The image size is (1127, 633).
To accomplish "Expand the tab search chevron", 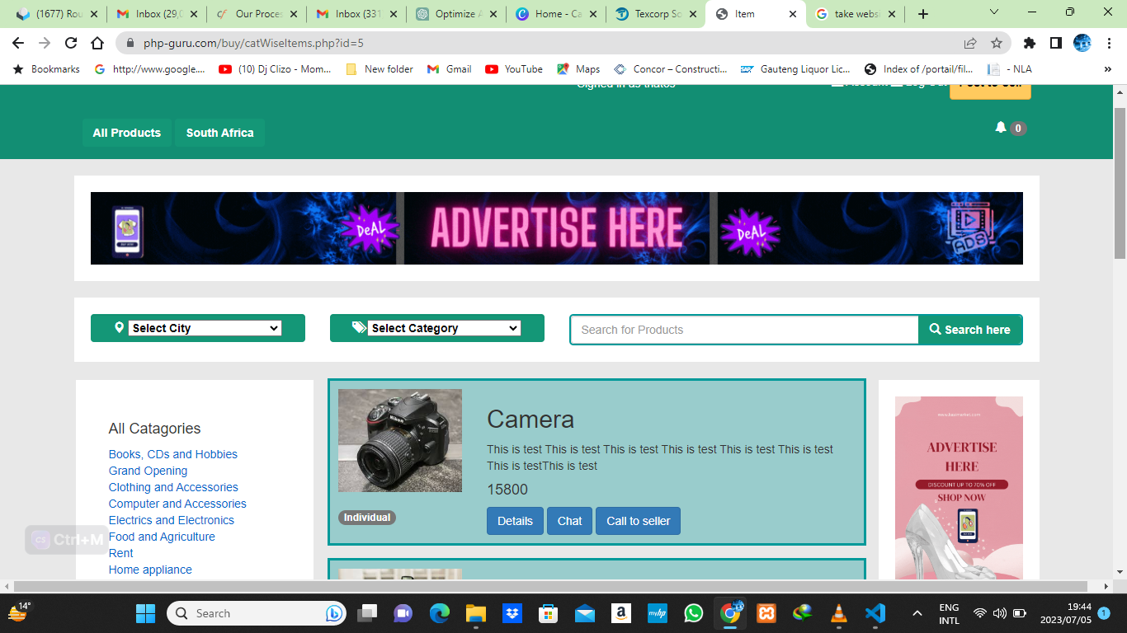I will click(x=993, y=13).
